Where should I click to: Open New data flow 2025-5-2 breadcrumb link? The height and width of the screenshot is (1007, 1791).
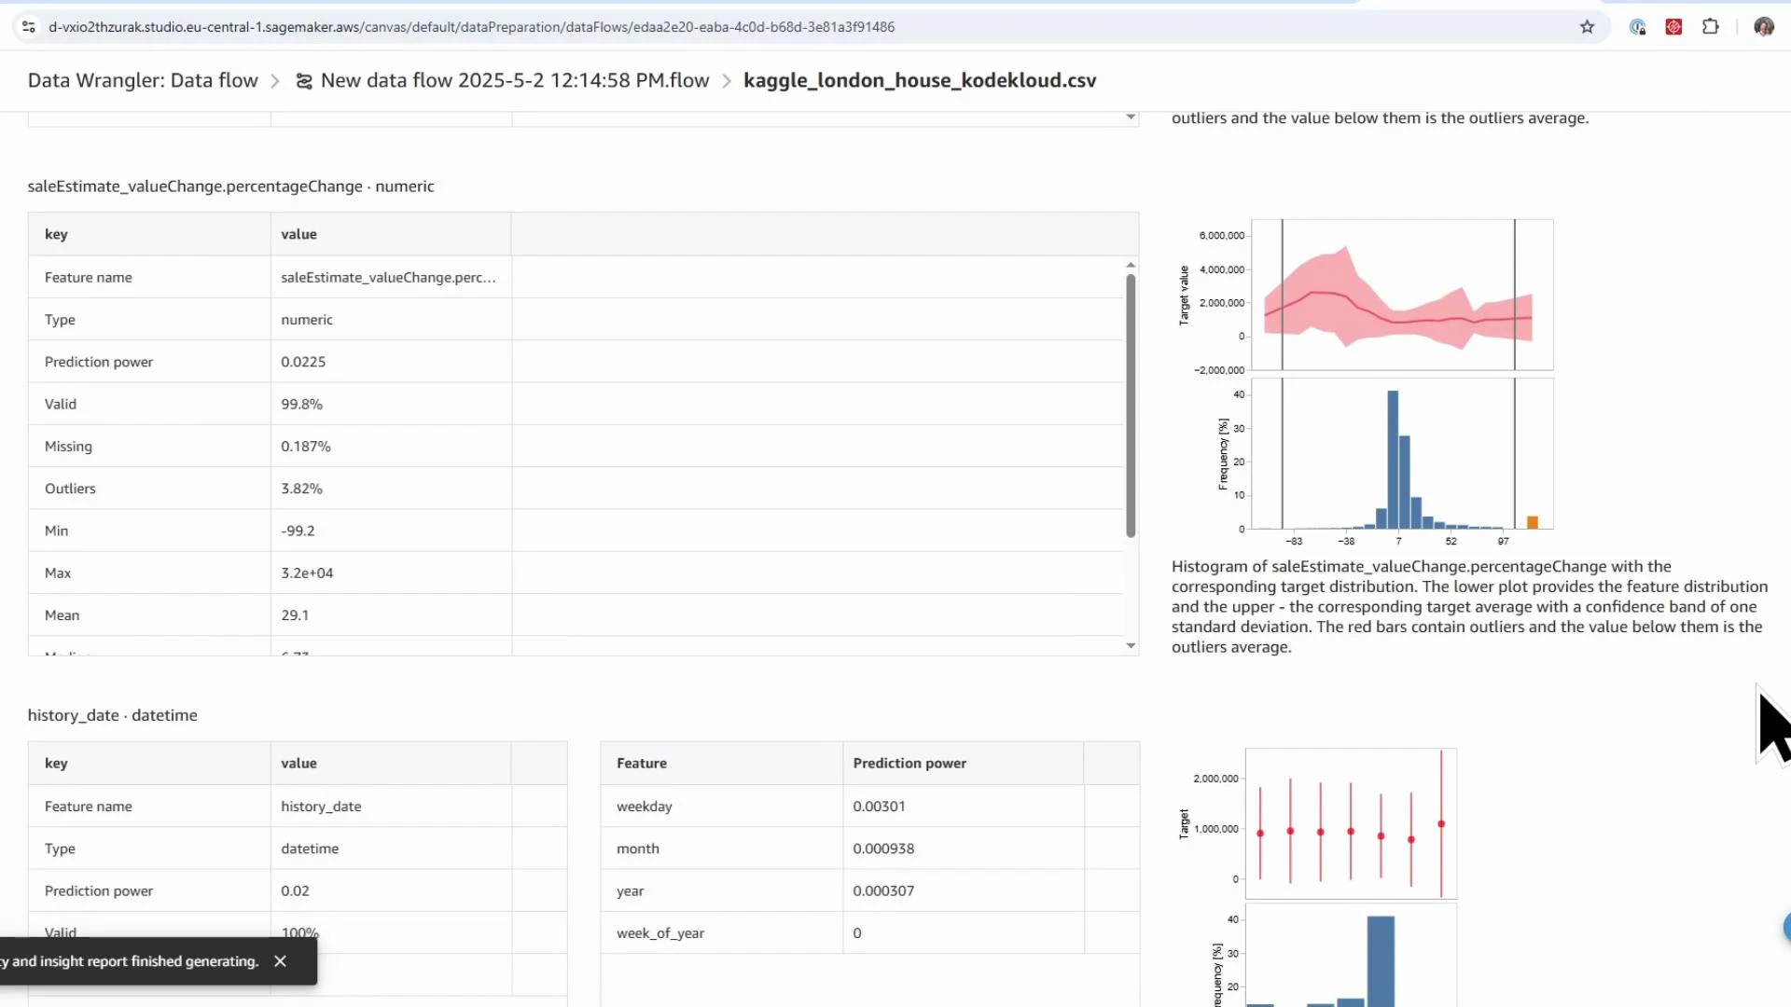pos(514,81)
